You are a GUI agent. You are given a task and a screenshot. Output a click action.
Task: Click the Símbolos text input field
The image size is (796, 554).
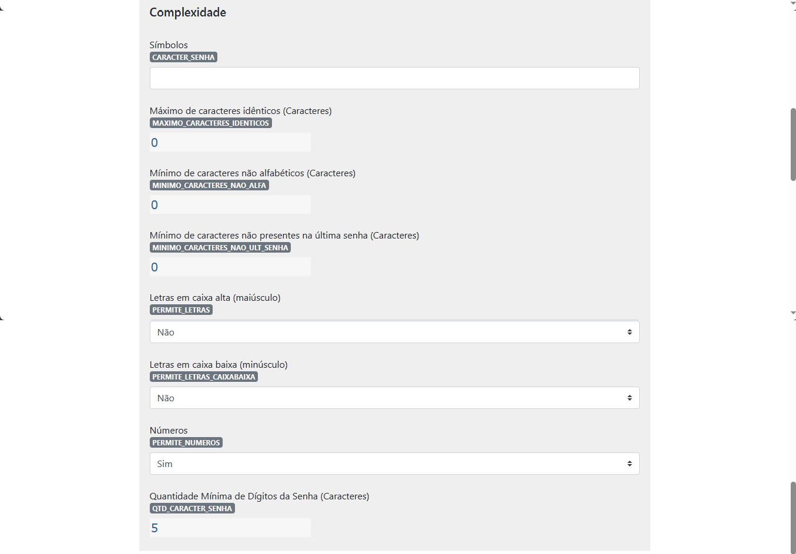point(394,78)
